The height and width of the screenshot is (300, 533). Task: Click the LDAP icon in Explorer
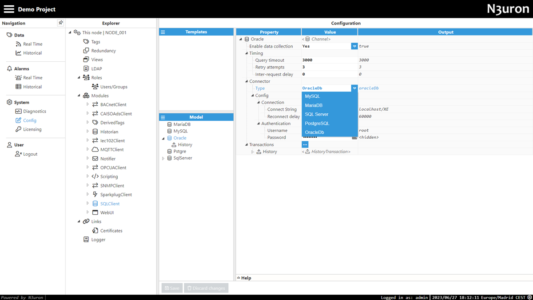coord(86,68)
